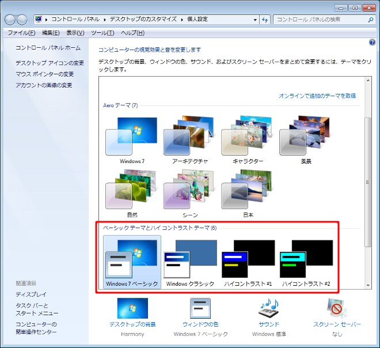Choose the Windows 7 ベーシック theme

pos(132,262)
